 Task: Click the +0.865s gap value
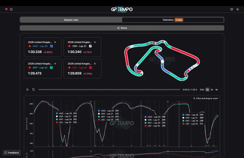48,52
